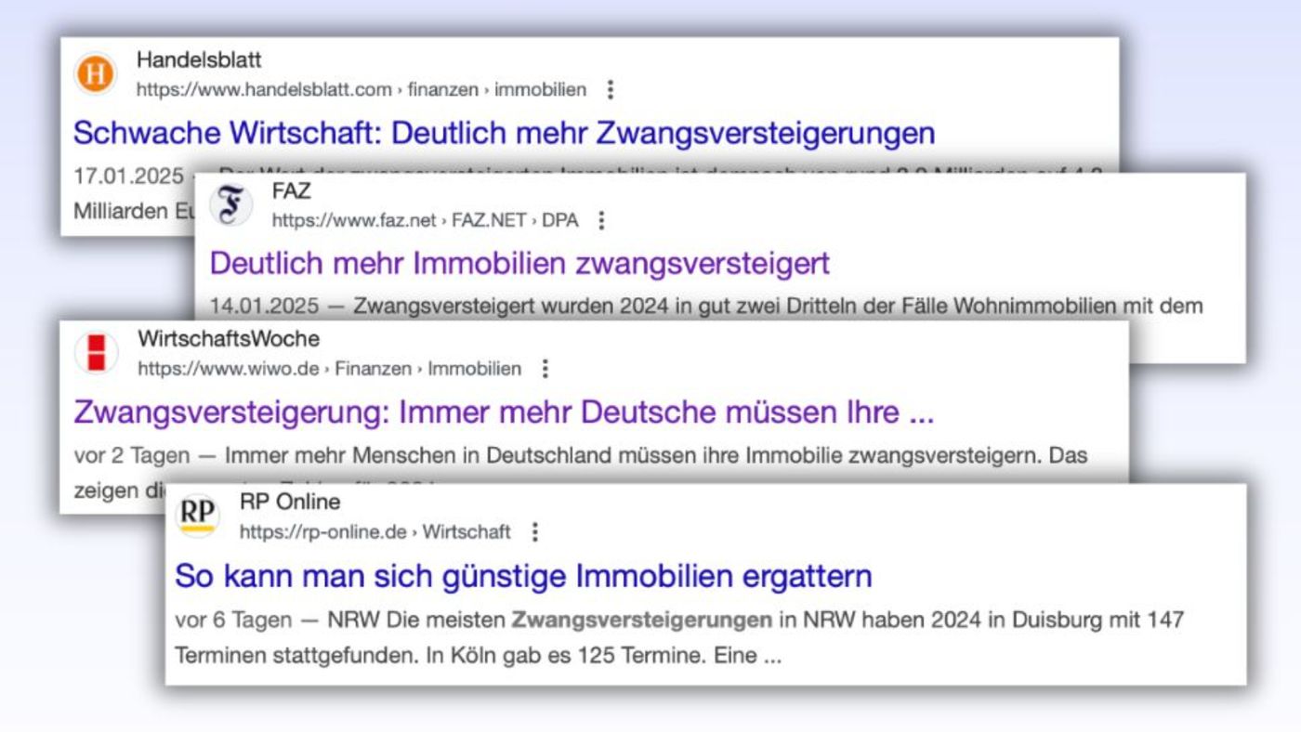Click the wiwo.de Finanzen Immobilien URL
Image resolution: width=1301 pixels, height=732 pixels.
(x=330, y=369)
